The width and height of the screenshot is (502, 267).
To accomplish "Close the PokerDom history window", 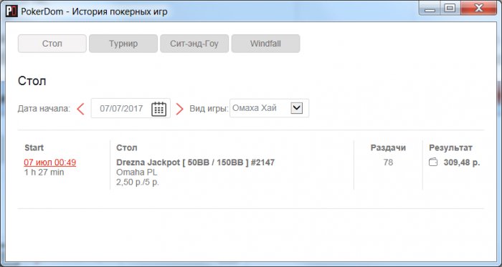I will click(x=478, y=9).
